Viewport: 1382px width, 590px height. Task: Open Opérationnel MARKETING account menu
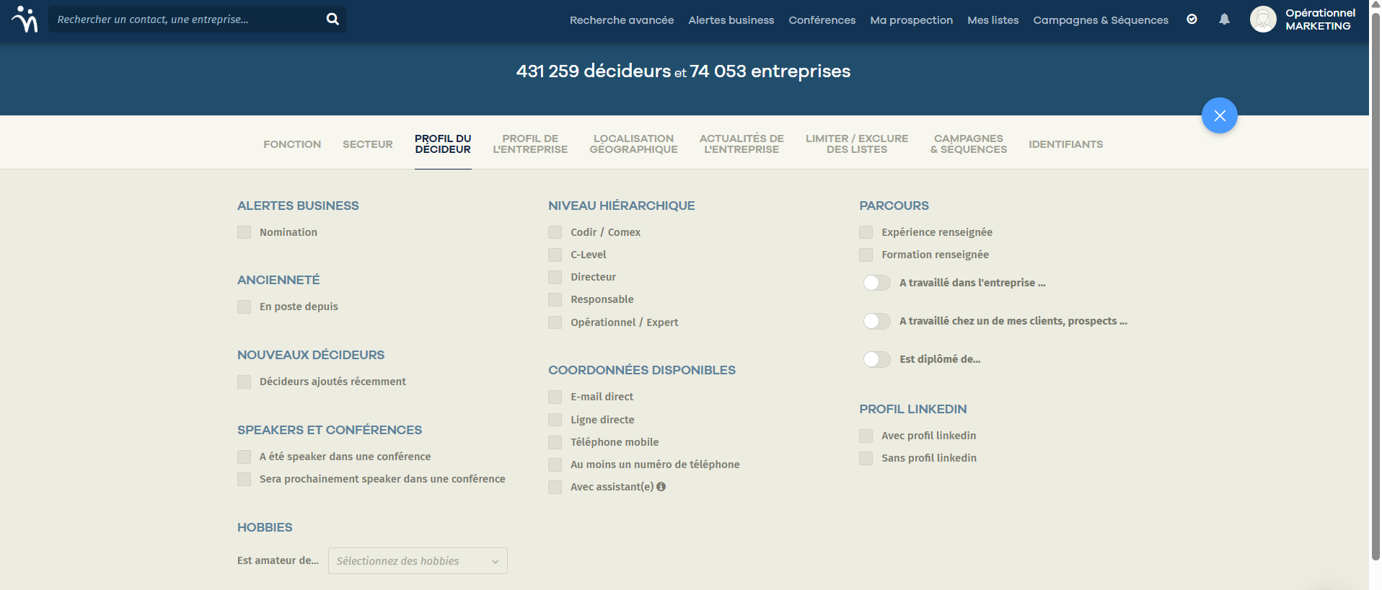(x=1320, y=19)
